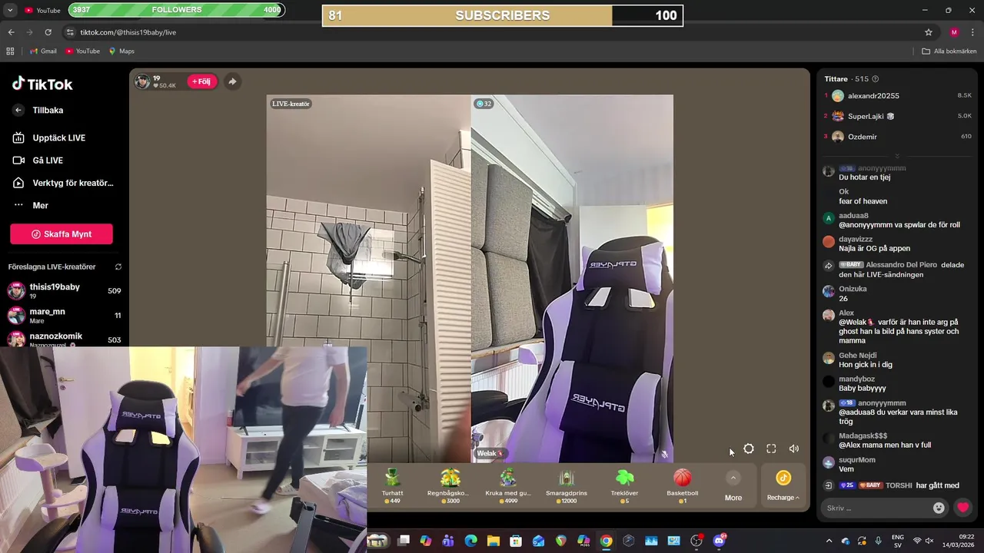The image size is (984, 553).
Task: Share the live stream with arrow icon
Action: (x=232, y=81)
